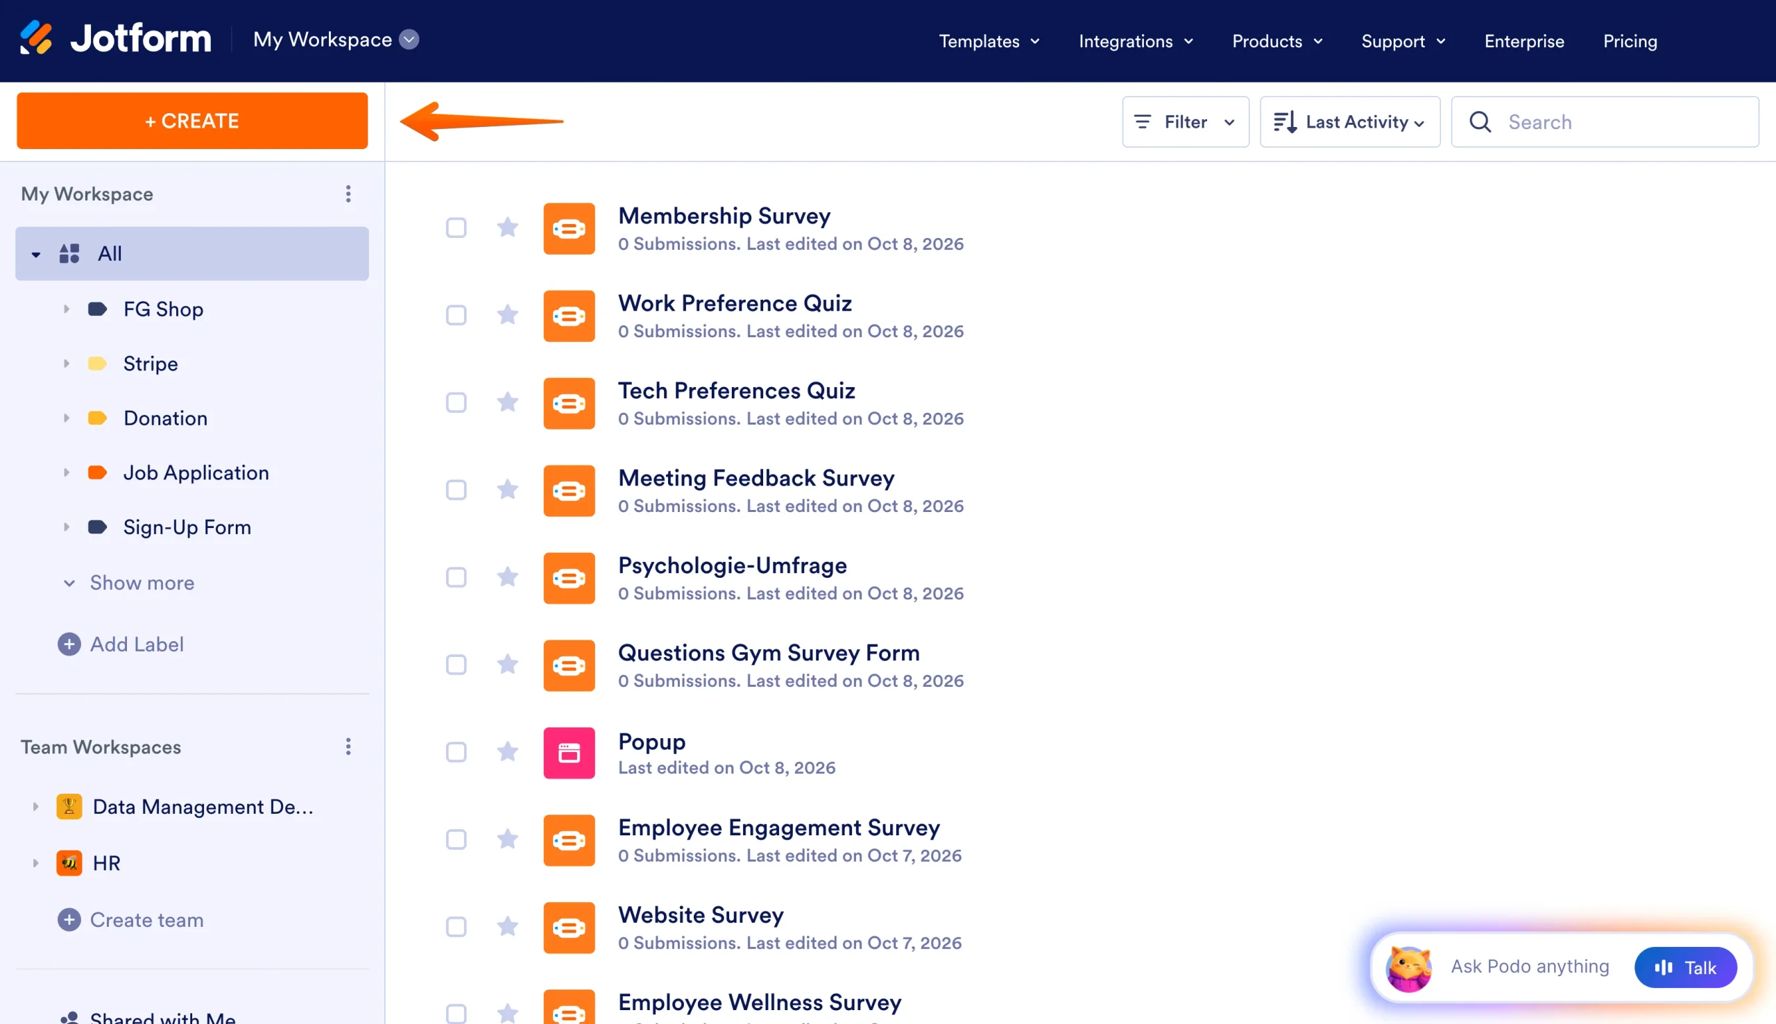Click the Data Management team trophy icon
Viewport: 1776px width, 1024px height.
pyautogui.click(x=69, y=807)
